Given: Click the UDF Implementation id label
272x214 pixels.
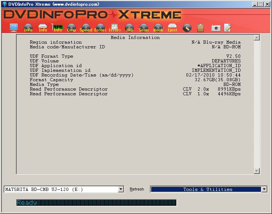Looking at the screenshot, I should point(60,70).
